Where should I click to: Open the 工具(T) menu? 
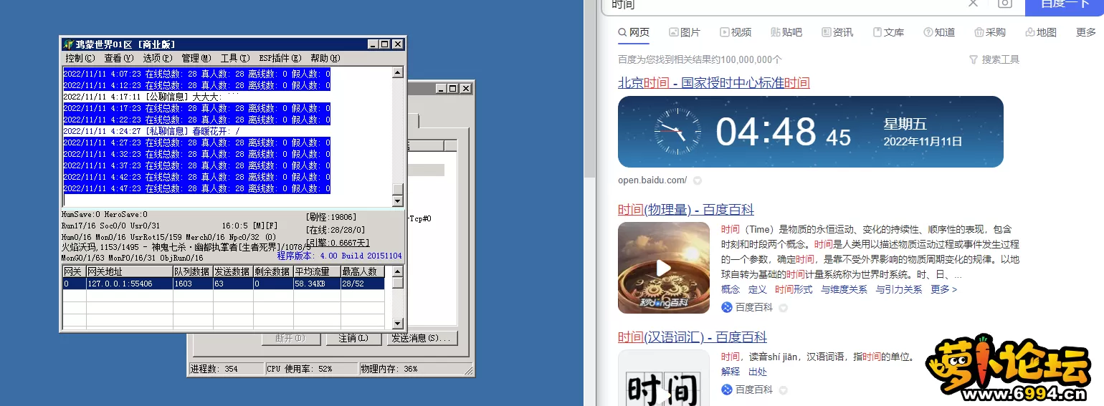[x=234, y=58]
